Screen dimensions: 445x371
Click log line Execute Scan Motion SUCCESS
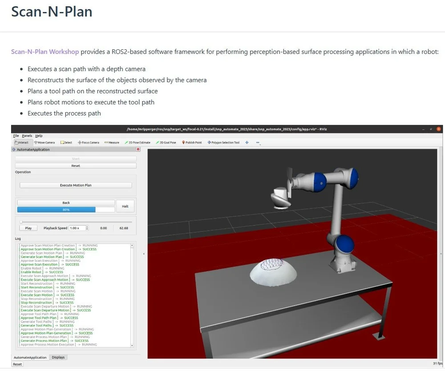tap(47, 295)
